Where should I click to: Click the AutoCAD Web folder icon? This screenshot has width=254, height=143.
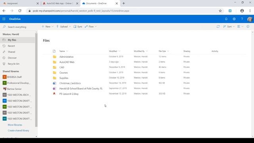click(x=55, y=62)
